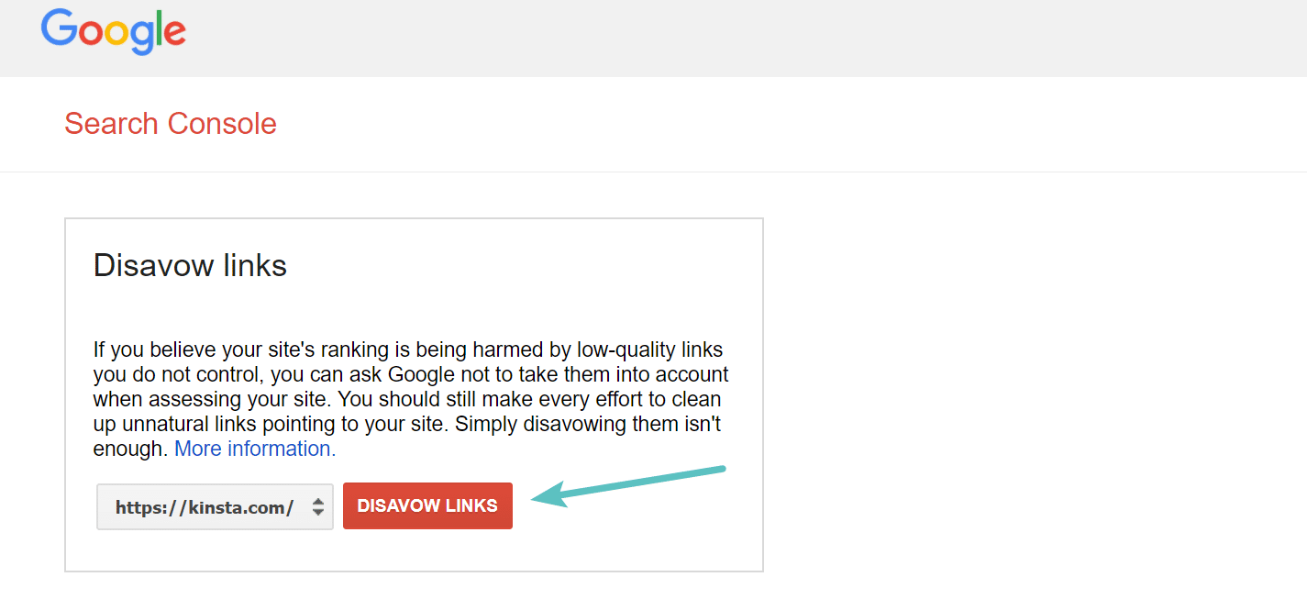Select the Disavow links panel title
The height and width of the screenshot is (599, 1307).
pos(189,265)
